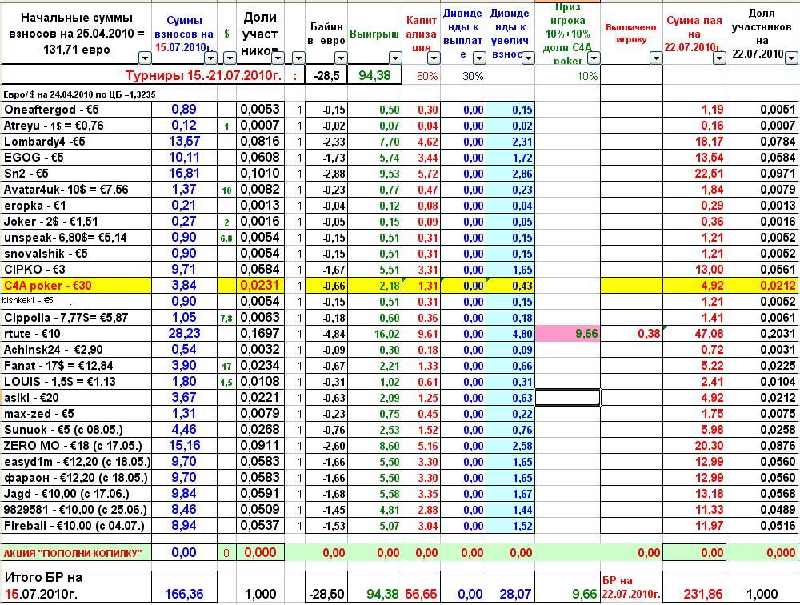Select 47,08 share sum in rtute row
800x605 pixels.
(694, 334)
